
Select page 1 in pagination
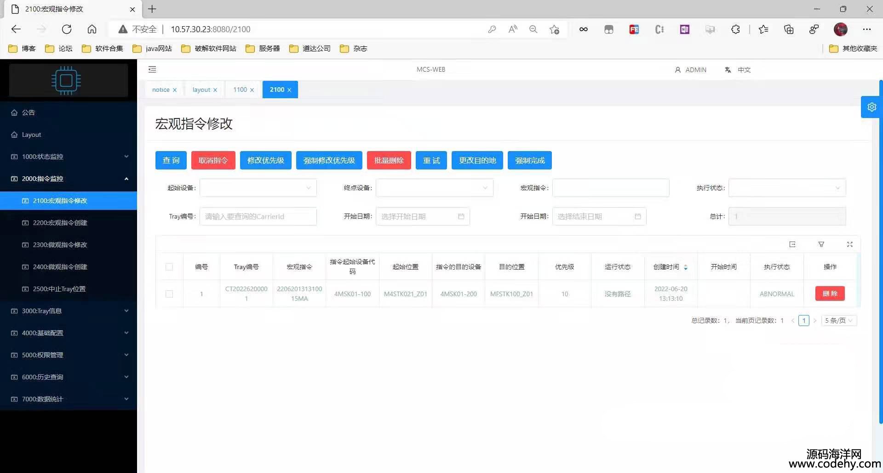pyautogui.click(x=804, y=321)
